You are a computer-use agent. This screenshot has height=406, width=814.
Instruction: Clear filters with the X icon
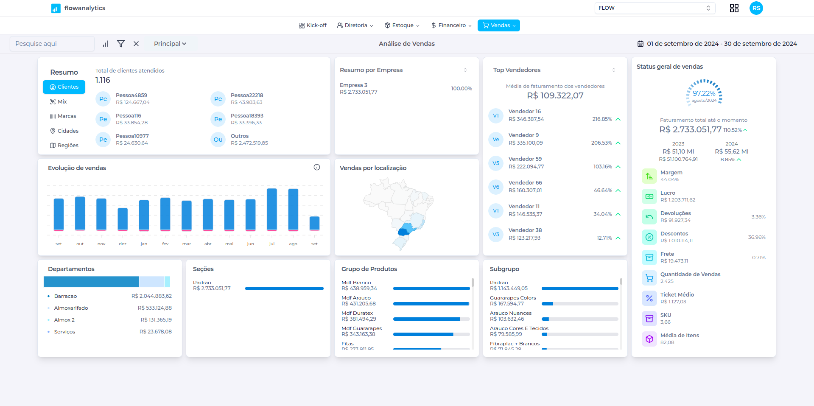click(x=136, y=44)
